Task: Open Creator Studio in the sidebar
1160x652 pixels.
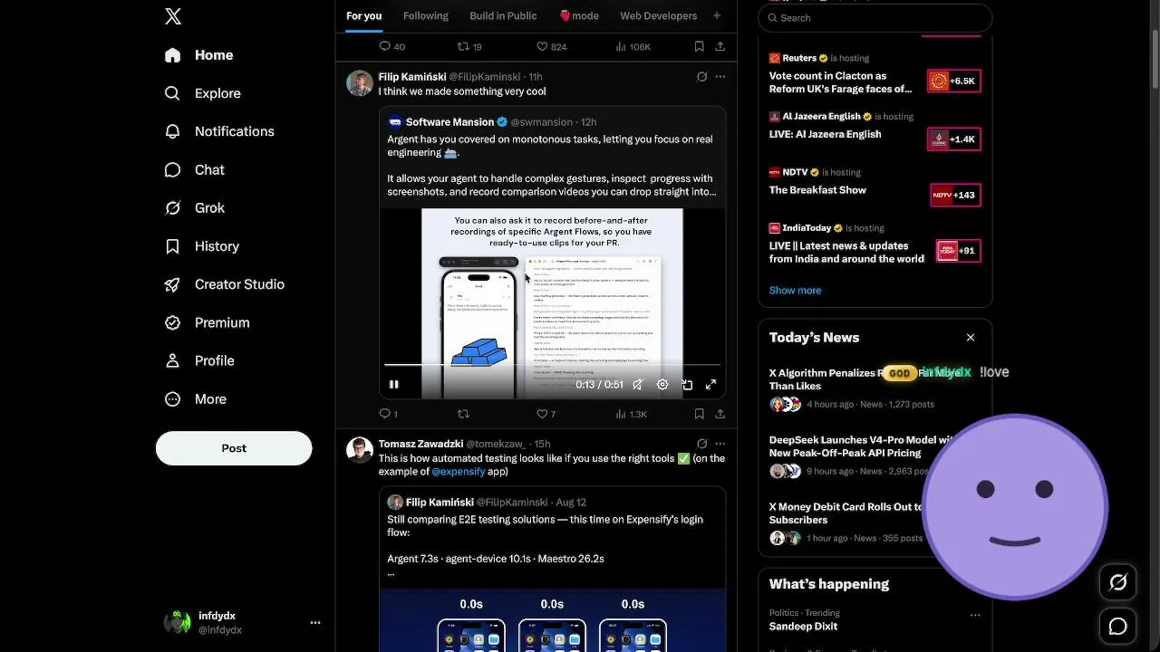Action: (225, 284)
